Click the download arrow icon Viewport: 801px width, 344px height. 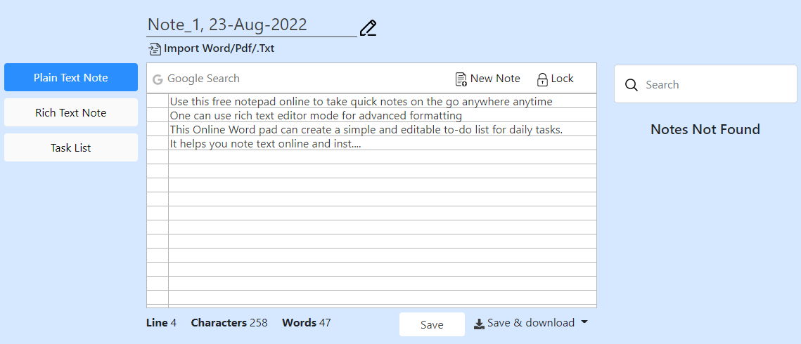point(479,324)
